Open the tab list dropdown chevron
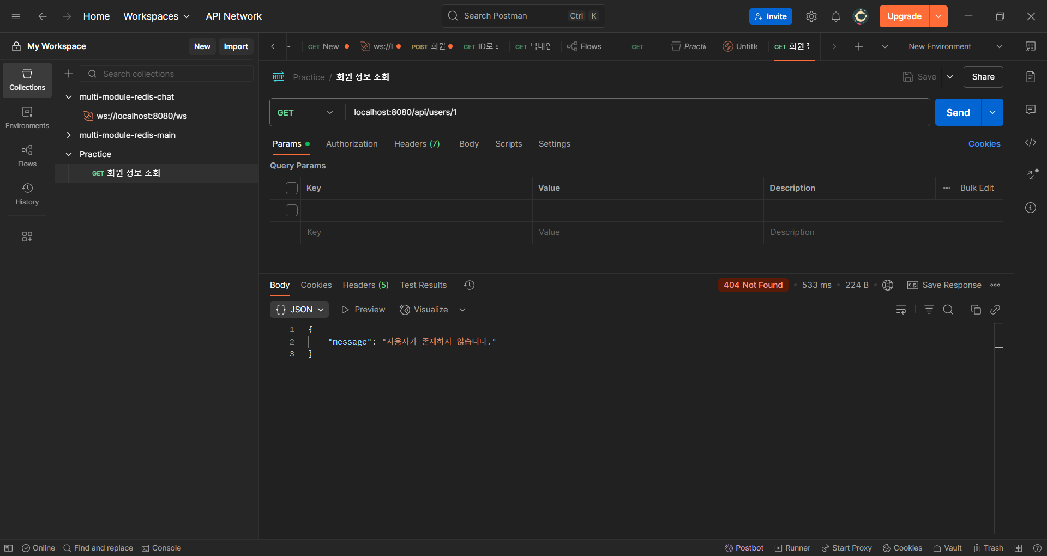Viewport: 1047px width, 556px height. click(885, 46)
